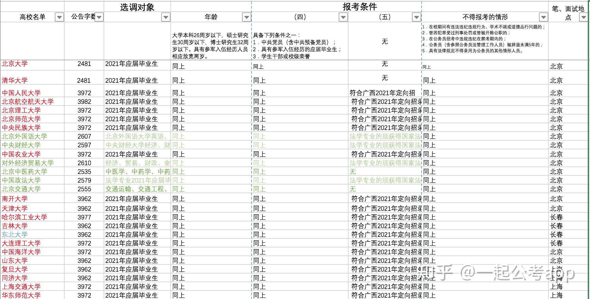The width and height of the screenshot is (590, 299).
Task: Click the cell starting 中央财经大学经济、财
Action: 137,145
